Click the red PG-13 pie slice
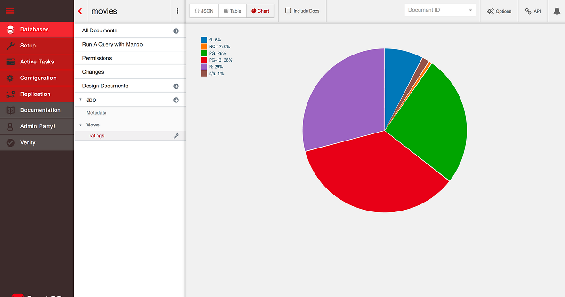The image size is (565, 297). (372, 183)
